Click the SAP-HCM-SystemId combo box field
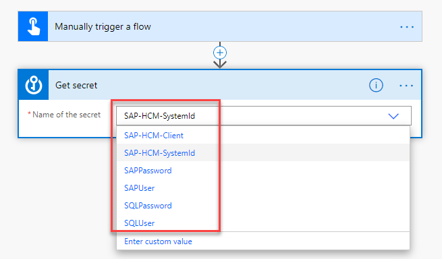This screenshot has width=442, height=259. (264, 115)
